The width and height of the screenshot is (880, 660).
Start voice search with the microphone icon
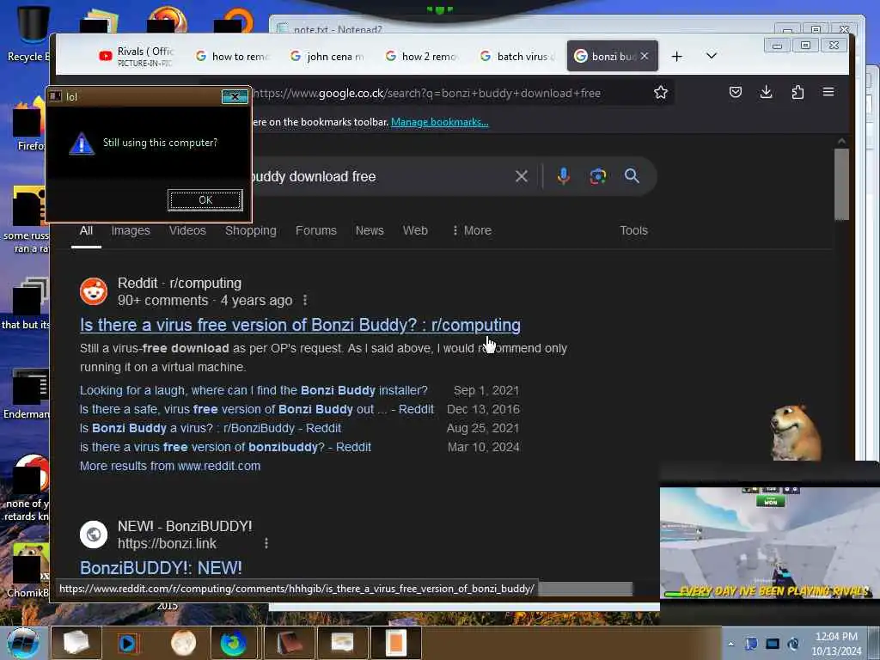[x=564, y=176]
